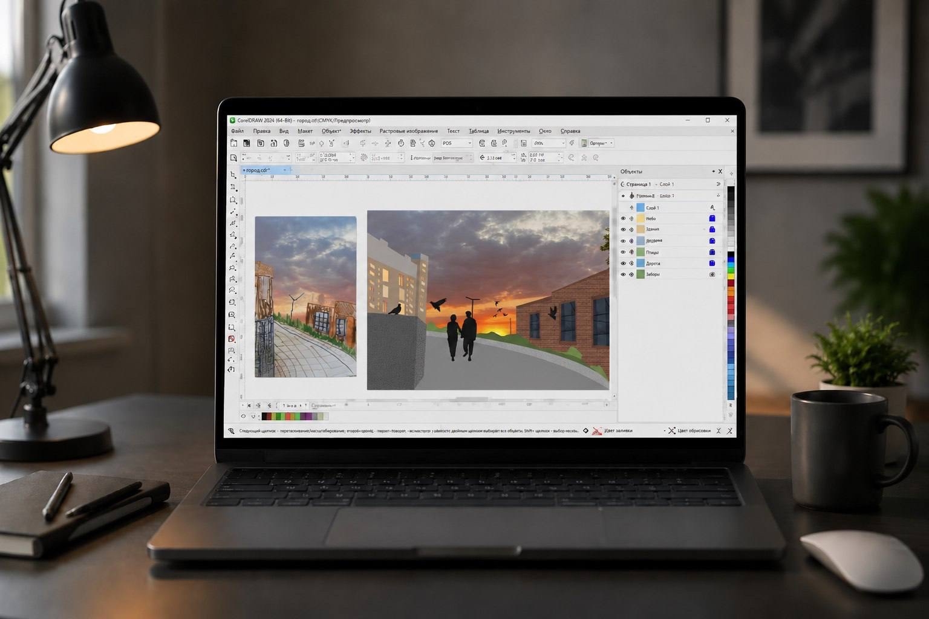Click the blue lock icon on the Дорога row
The height and width of the screenshot is (619, 929).
[712, 263]
